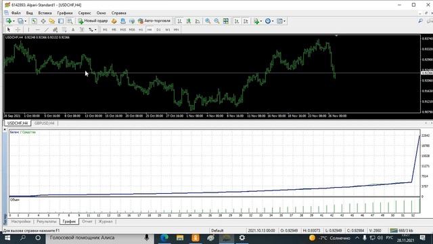Open the Navigator panel
The width and height of the screenshot is (433, 244).
pos(51,21)
